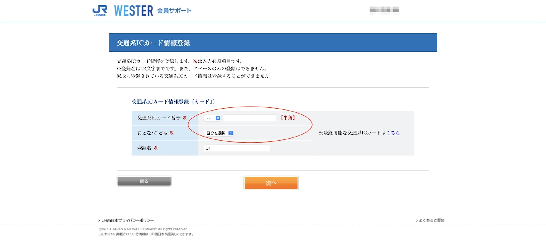Click the 交通系ICカード番号 row label
This screenshot has height=242, width=546.
159,118
